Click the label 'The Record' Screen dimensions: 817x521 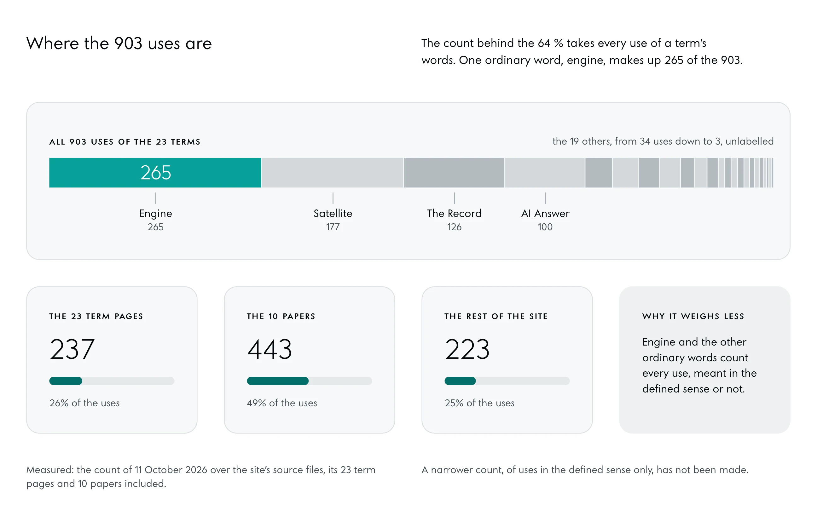(454, 213)
